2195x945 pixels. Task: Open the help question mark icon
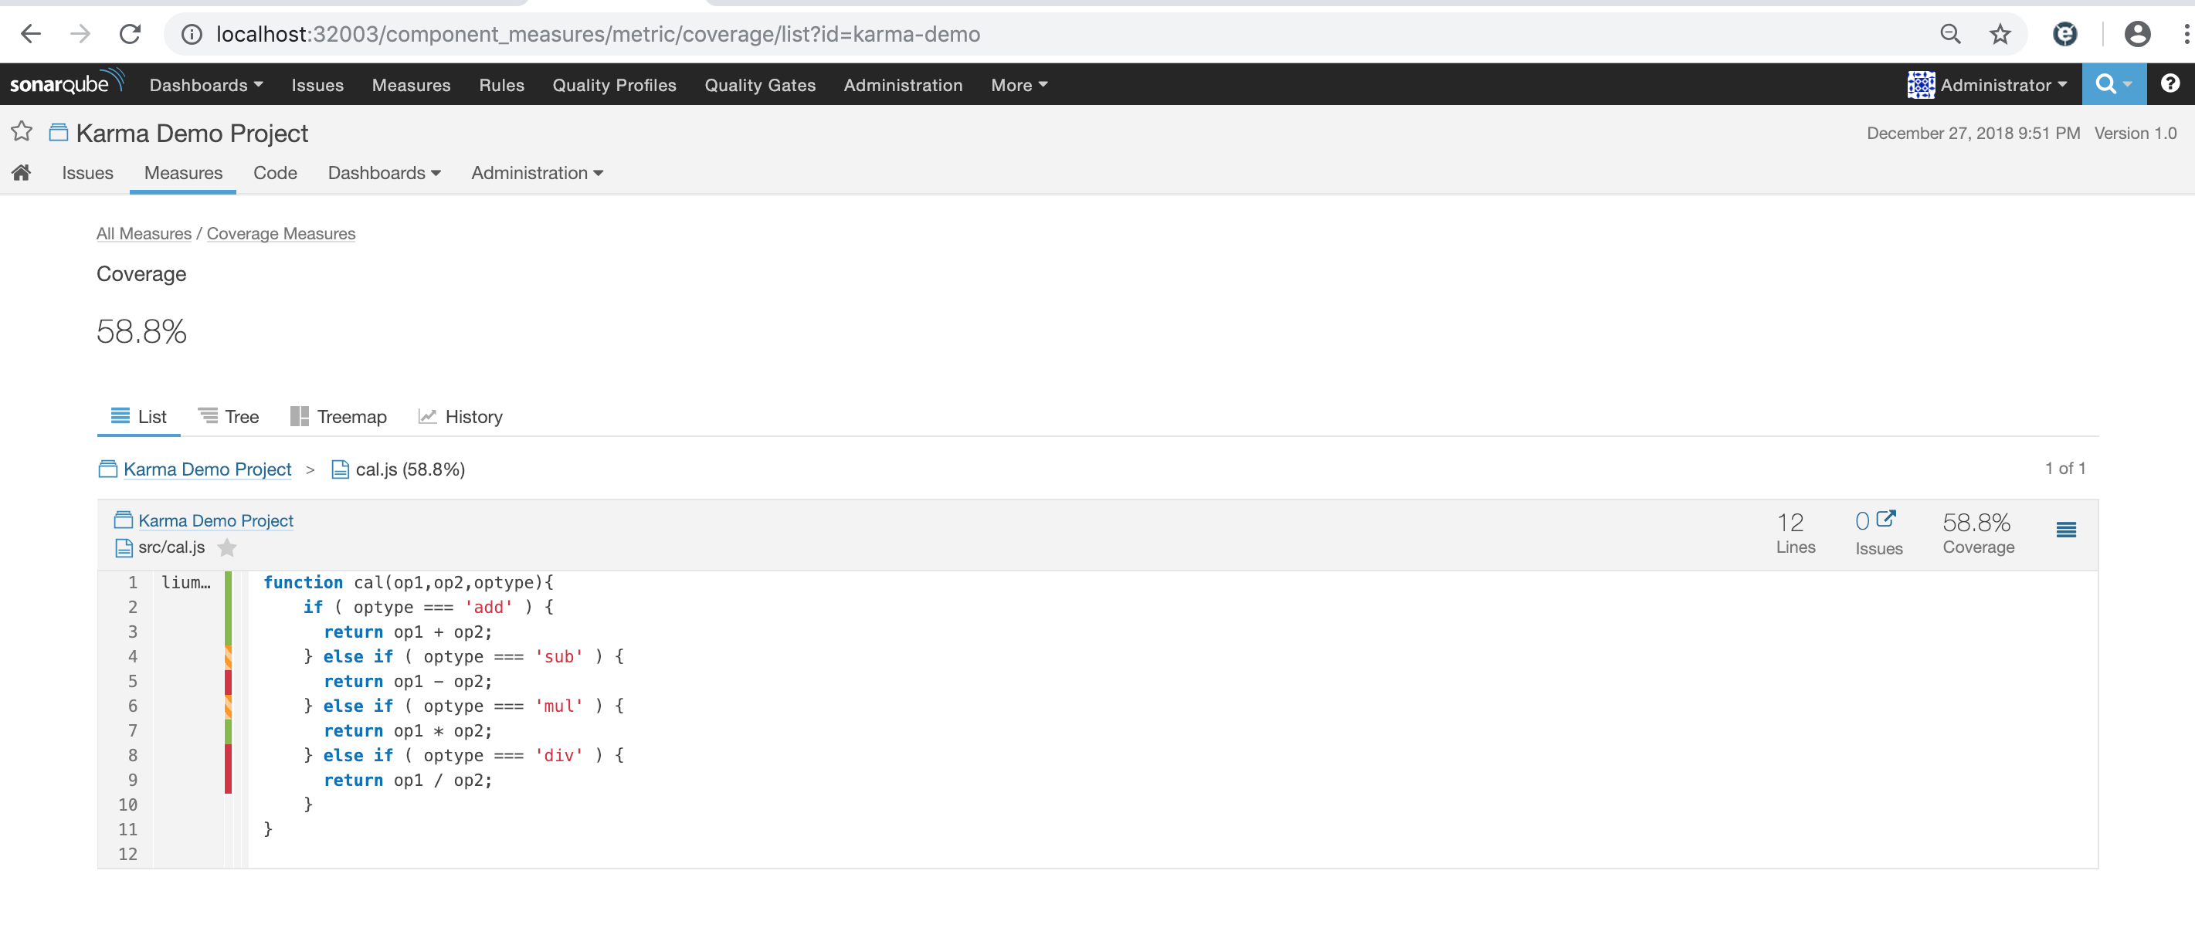2170,84
